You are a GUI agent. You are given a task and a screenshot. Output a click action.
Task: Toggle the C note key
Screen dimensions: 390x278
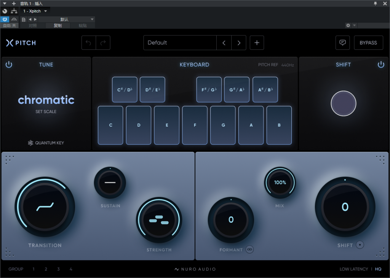[110, 125]
